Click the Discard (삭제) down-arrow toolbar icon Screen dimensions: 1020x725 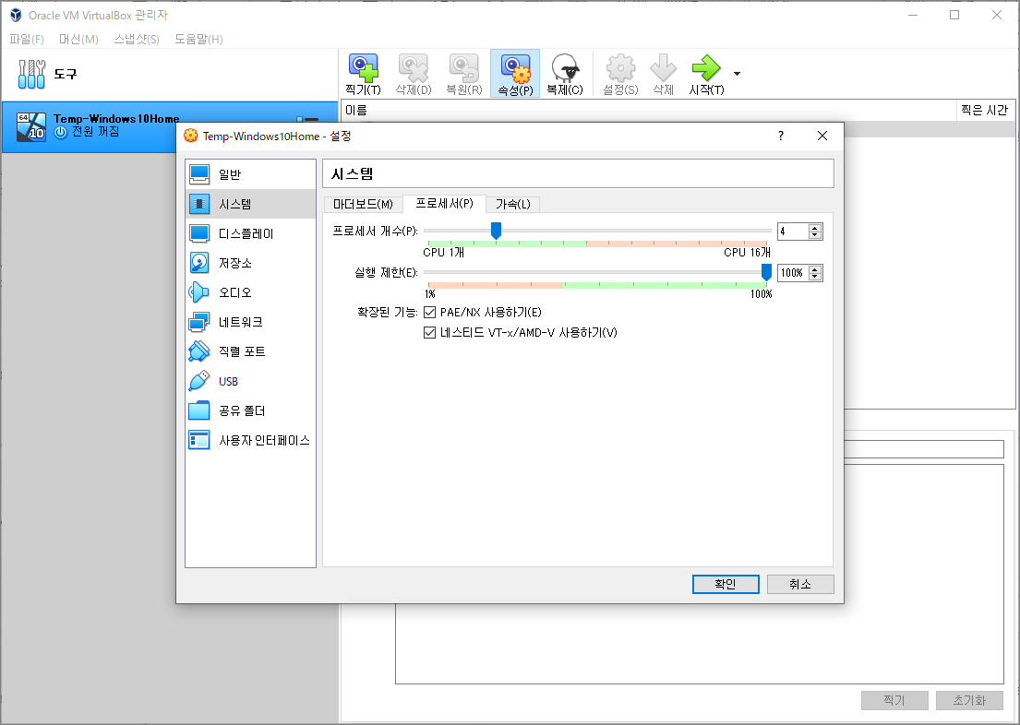click(x=663, y=67)
